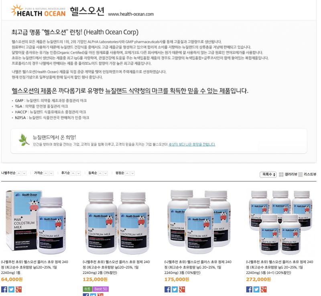Viewport: 321px width, 296px height.
Task: Open link 세상의 보다 나은 희망을 전합니다
Action: click(x=192, y=144)
